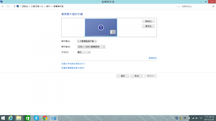Click 螢幕解析度 breadcrumb in address bar
The width and height of the screenshot is (216, 121).
tap(58, 6)
